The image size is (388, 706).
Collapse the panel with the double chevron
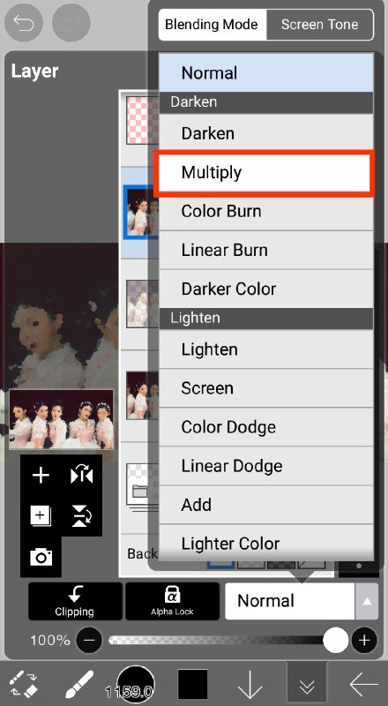307,685
